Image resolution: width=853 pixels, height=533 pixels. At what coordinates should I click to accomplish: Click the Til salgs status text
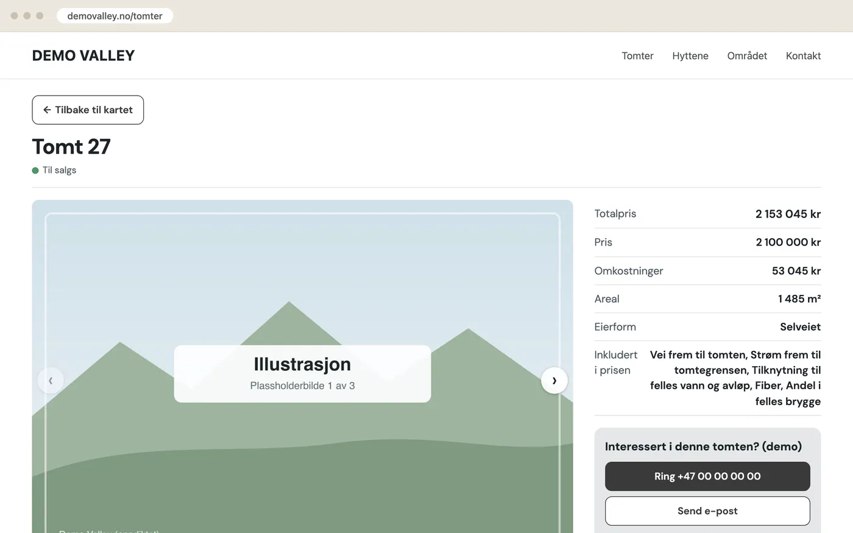click(59, 170)
